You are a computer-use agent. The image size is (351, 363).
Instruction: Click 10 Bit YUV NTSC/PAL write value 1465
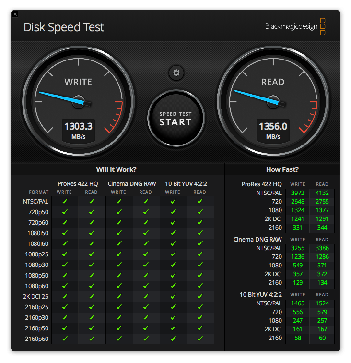pyautogui.click(x=298, y=303)
